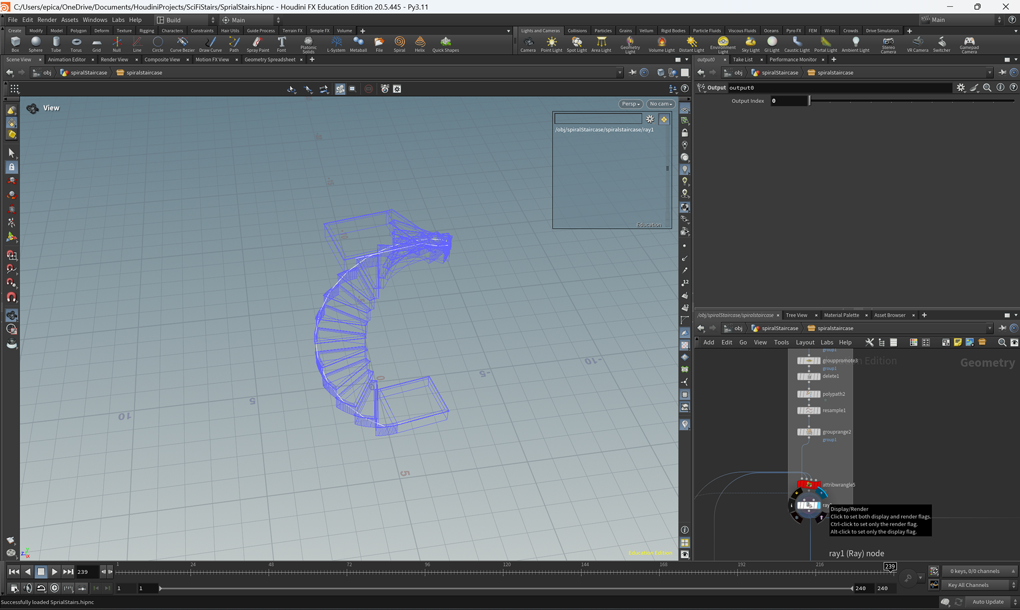Select the Quick Shapes tool
This screenshot has width=1020, height=610.
click(x=445, y=44)
